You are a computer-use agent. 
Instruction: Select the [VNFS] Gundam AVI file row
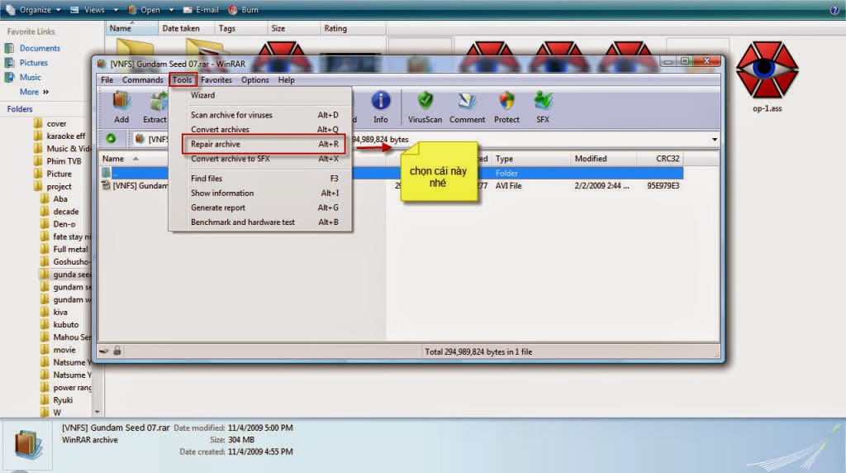[391, 186]
